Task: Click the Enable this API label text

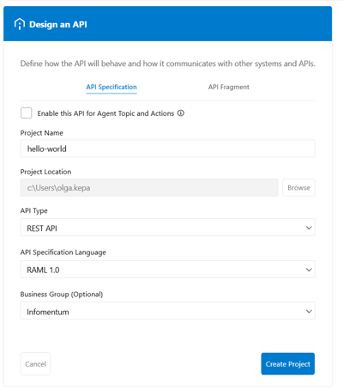Action: click(105, 113)
